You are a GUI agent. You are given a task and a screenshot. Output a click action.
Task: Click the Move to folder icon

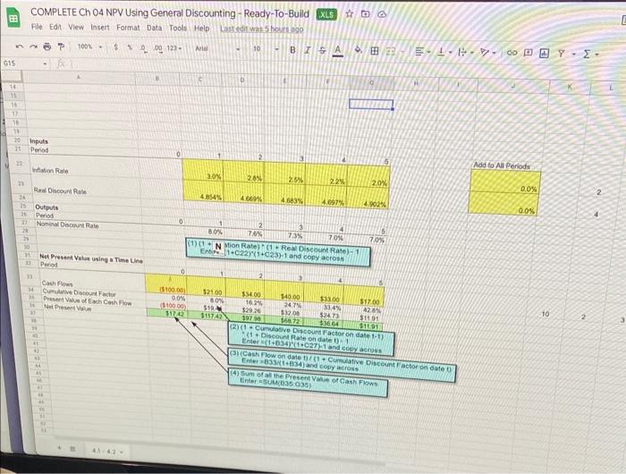click(365, 14)
